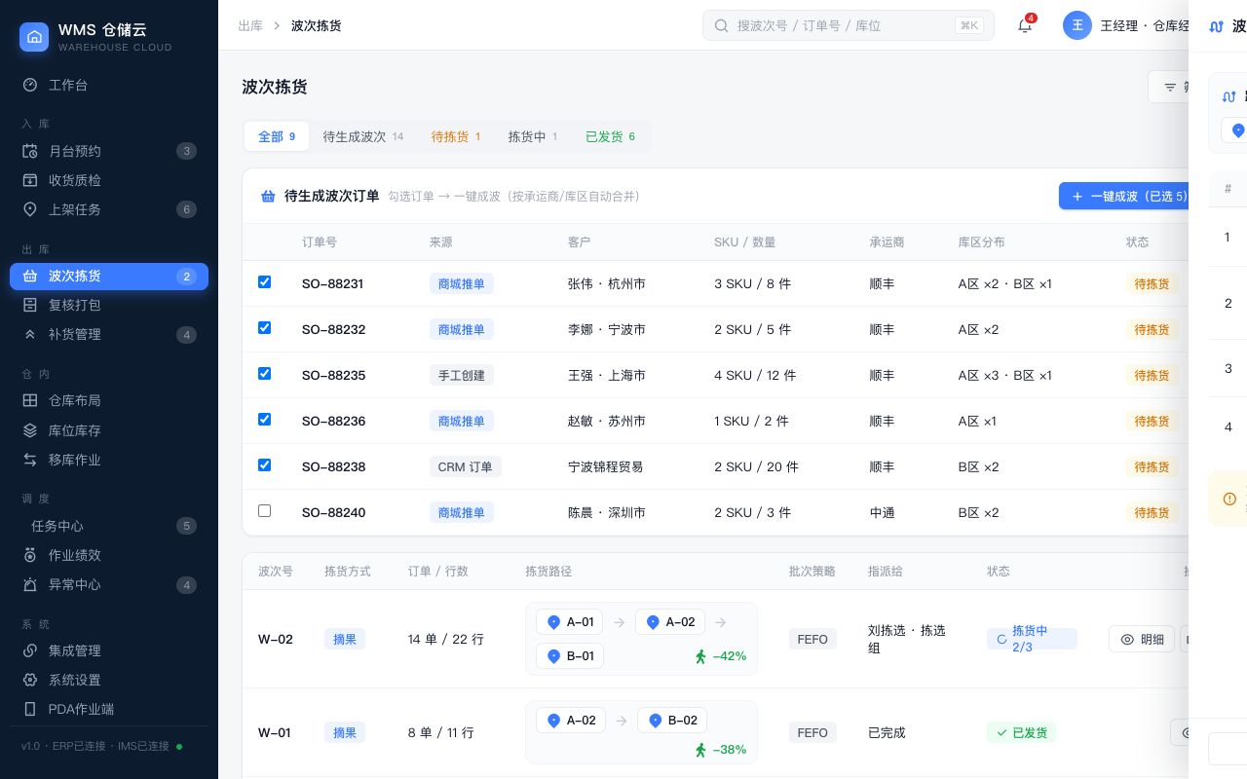The height and width of the screenshot is (779, 1247).
Task: Click the 系统设置 gear icon in sidebar
Action: pyautogui.click(x=30, y=680)
